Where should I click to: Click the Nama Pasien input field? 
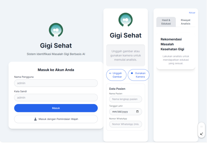pyautogui.click(x=125, y=99)
